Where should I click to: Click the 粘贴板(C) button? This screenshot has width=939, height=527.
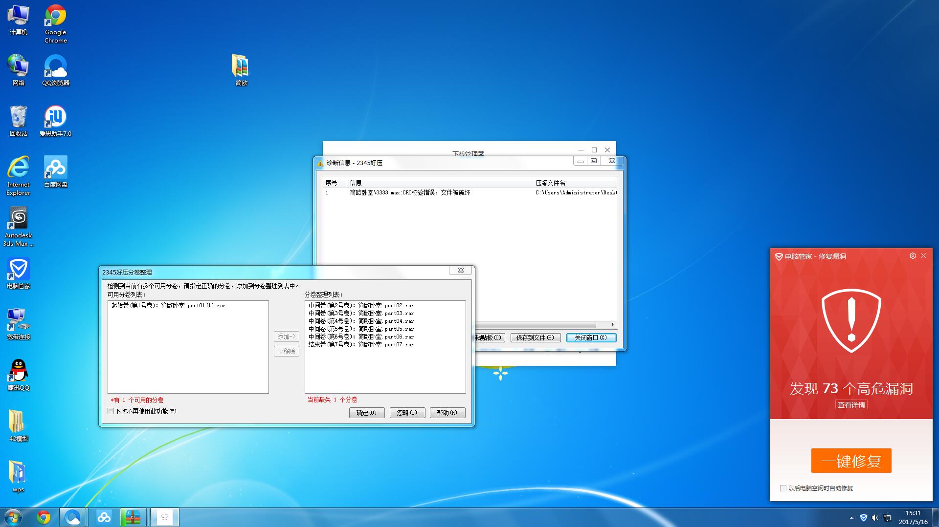(x=490, y=337)
